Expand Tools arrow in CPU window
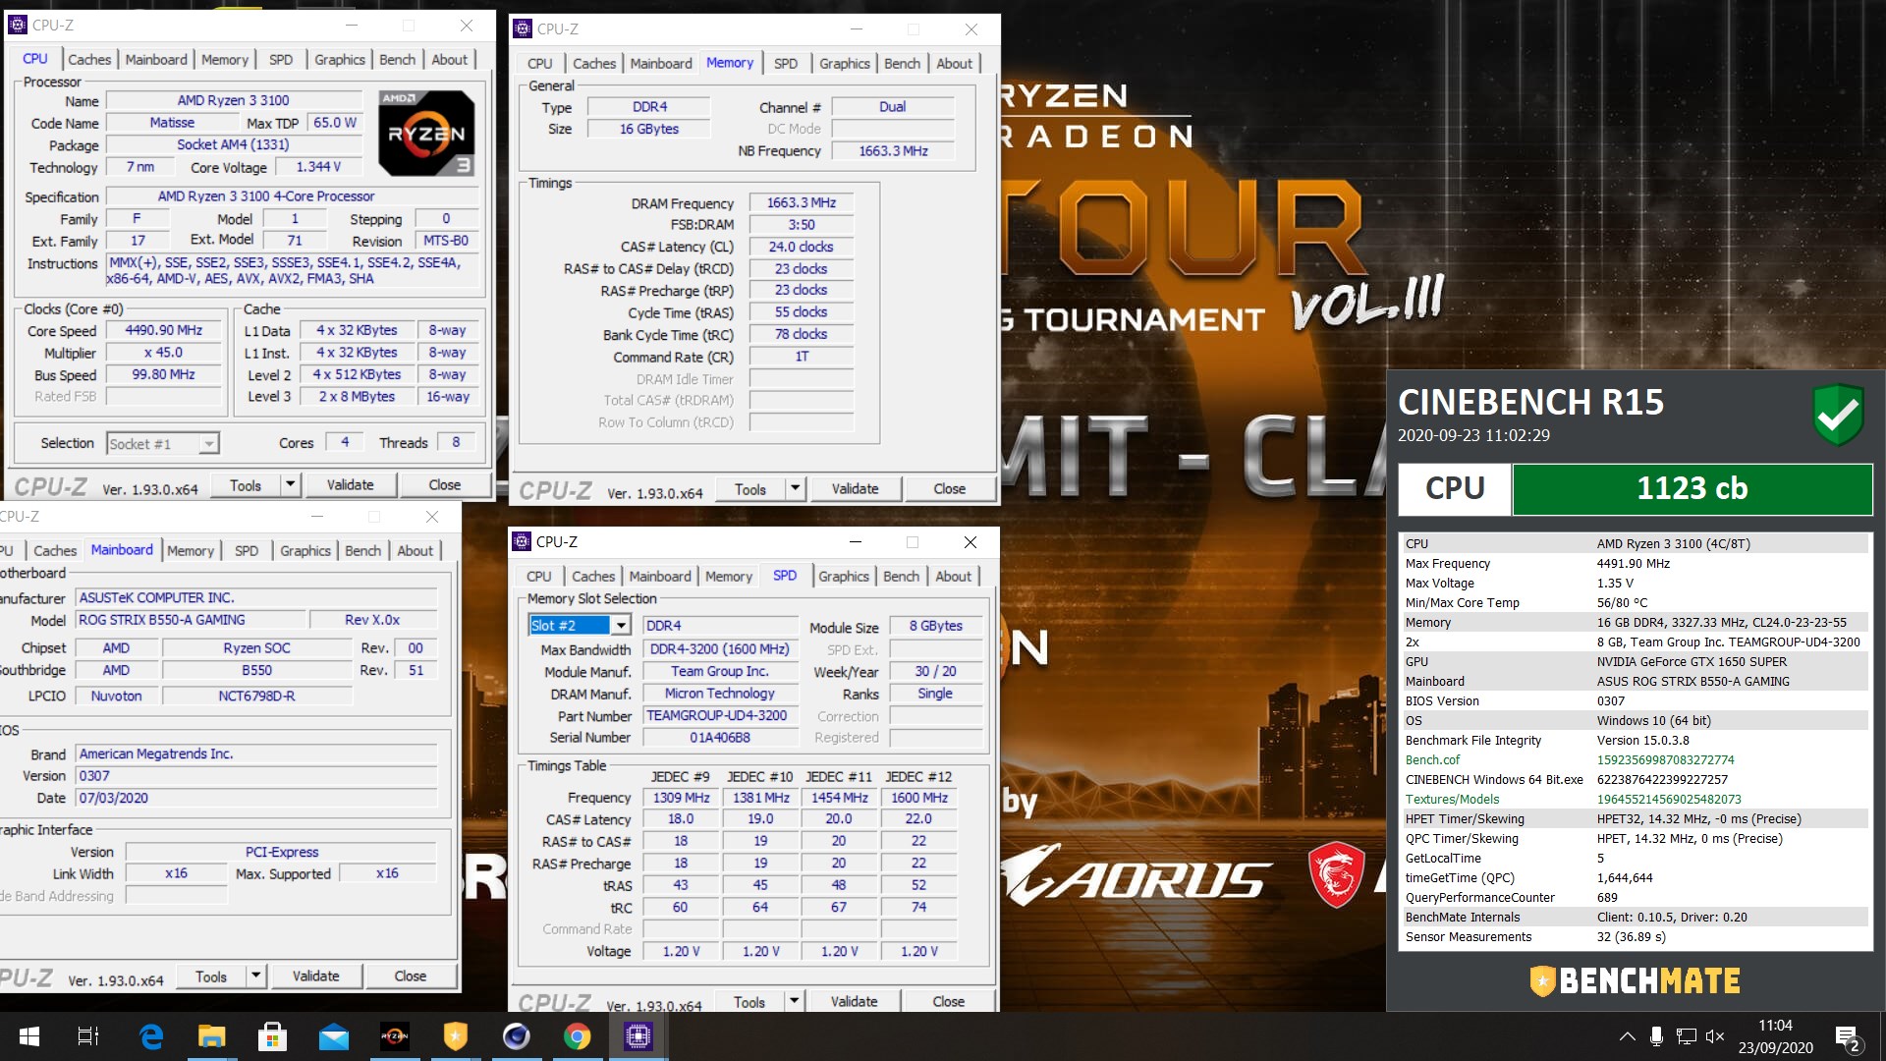Image resolution: width=1886 pixels, height=1061 pixels. [x=290, y=484]
